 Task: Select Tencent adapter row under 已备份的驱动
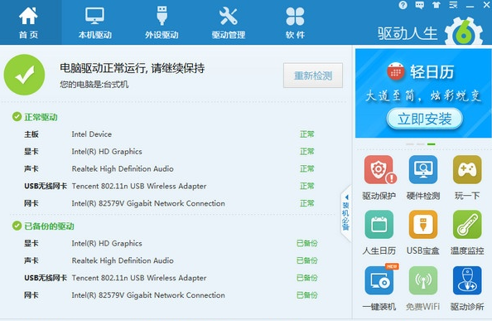[171, 278]
